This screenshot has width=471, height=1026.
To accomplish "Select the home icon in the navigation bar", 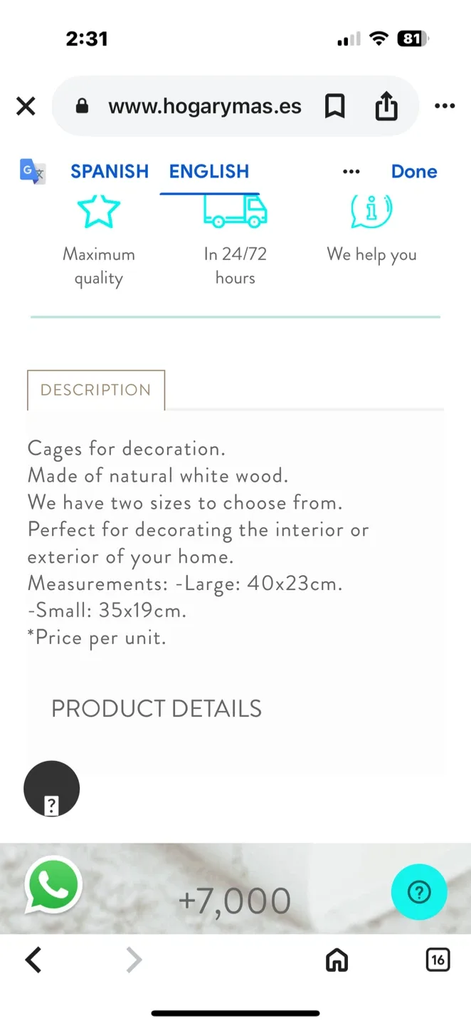I will [x=337, y=960].
